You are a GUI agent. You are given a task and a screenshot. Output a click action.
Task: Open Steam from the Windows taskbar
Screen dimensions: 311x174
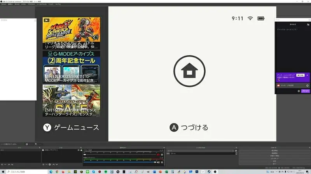pos(209,171)
